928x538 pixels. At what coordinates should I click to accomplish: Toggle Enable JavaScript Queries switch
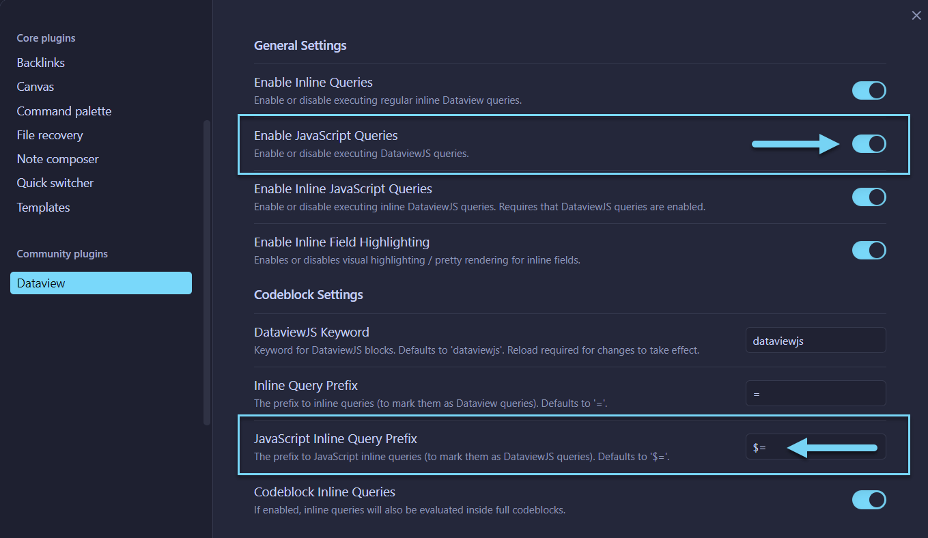coord(869,143)
